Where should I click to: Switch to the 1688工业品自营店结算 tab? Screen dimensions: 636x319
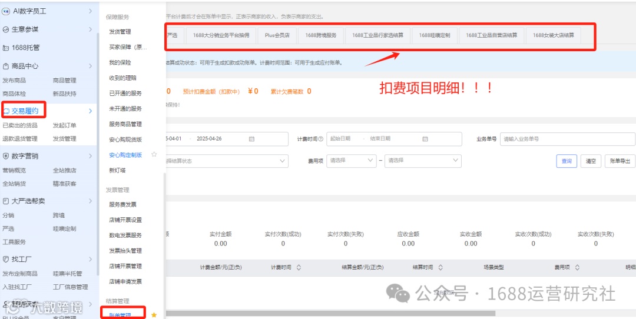coord(492,35)
